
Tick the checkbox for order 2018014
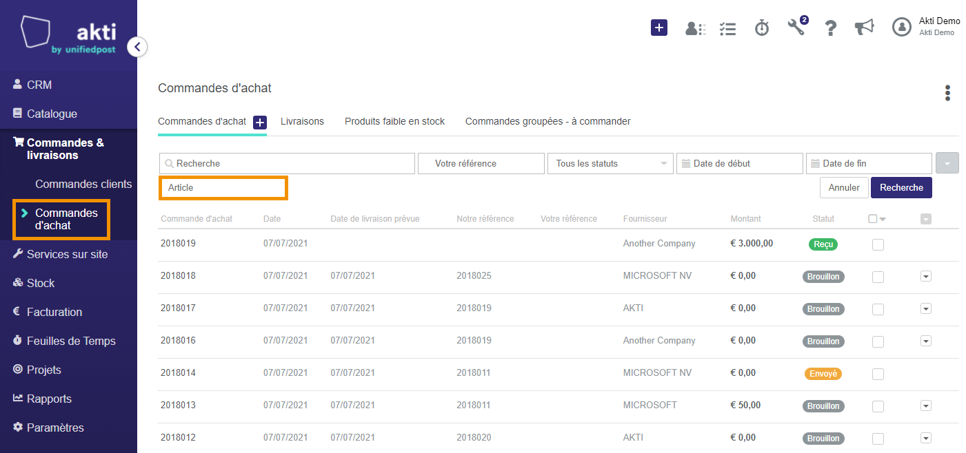(878, 374)
